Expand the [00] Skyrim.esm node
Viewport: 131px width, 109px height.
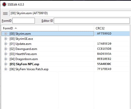click(x=6, y=34)
